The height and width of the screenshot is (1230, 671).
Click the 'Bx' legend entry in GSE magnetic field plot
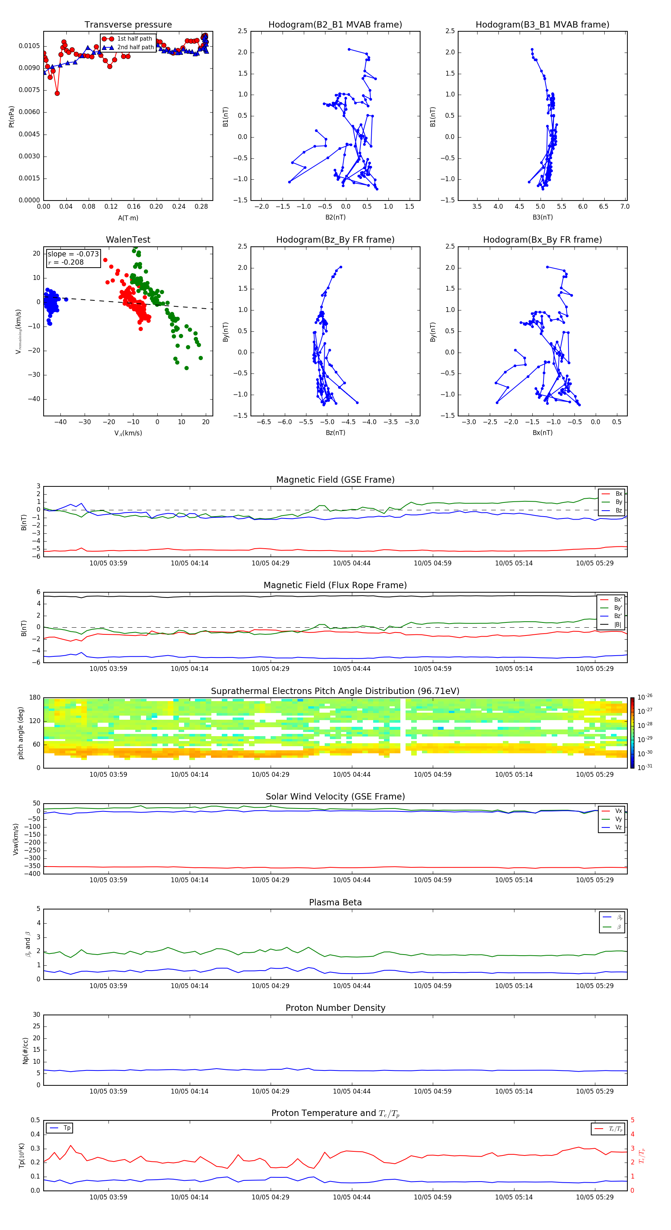(612, 494)
